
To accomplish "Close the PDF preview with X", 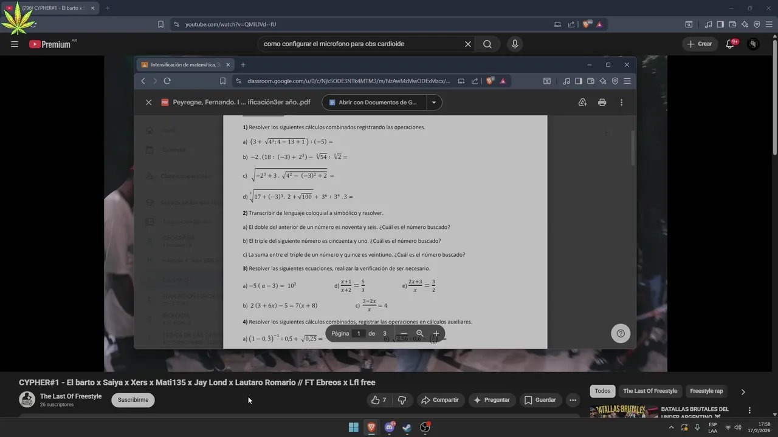I will pos(148,103).
